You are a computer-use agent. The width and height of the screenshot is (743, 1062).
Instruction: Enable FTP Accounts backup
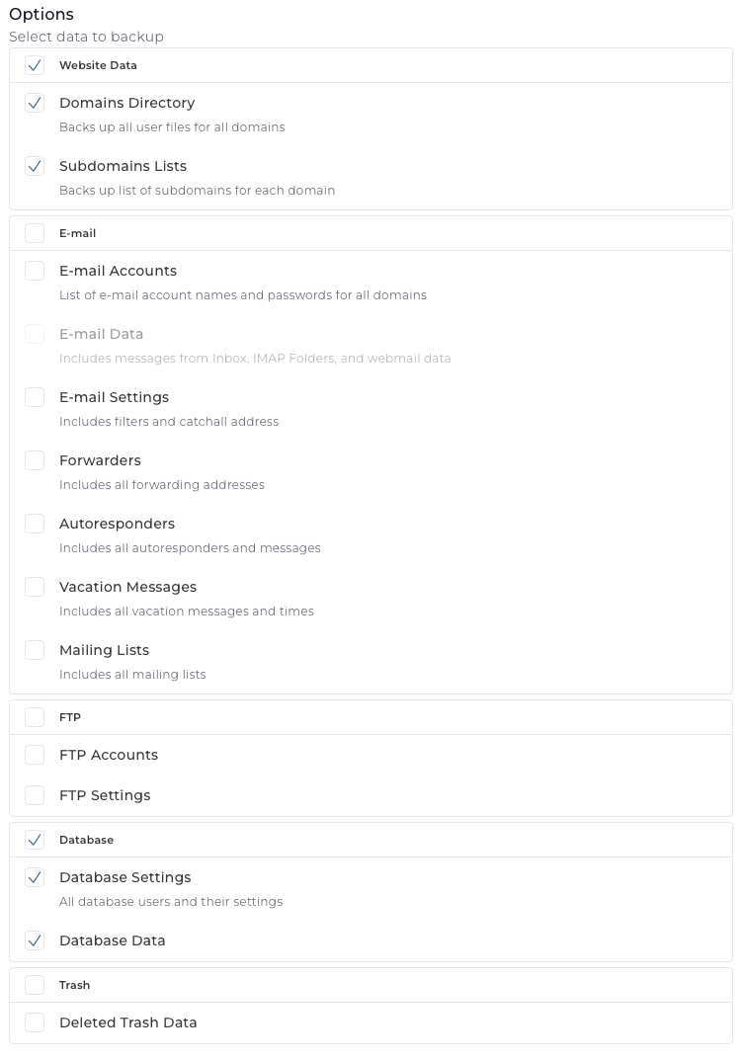point(35,755)
